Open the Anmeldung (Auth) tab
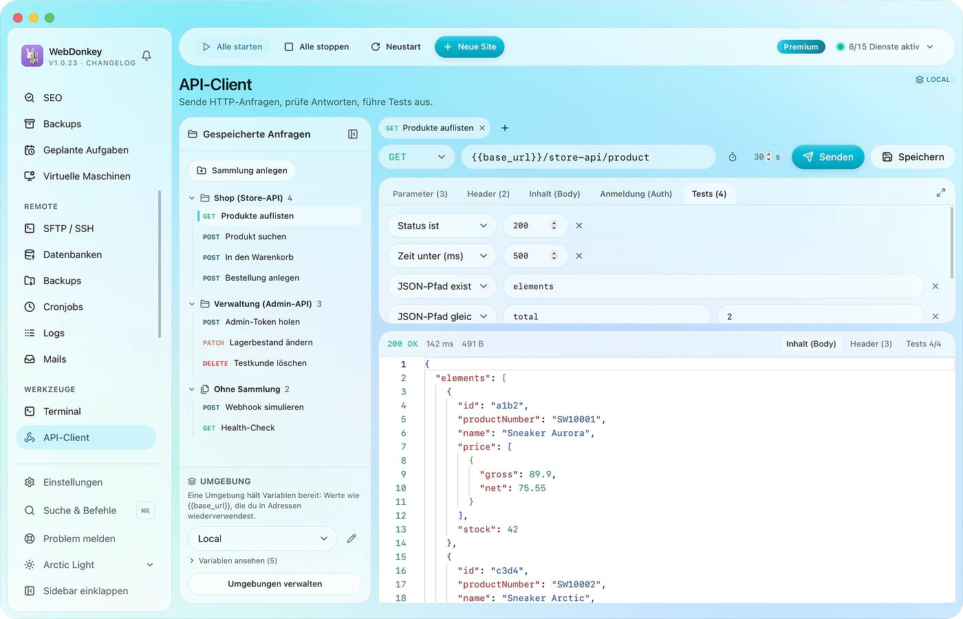Screen dimensions: 963x619 pos(636,194)
